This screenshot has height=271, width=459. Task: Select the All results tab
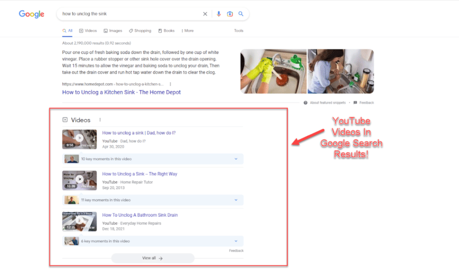click(x=67, y=31)
